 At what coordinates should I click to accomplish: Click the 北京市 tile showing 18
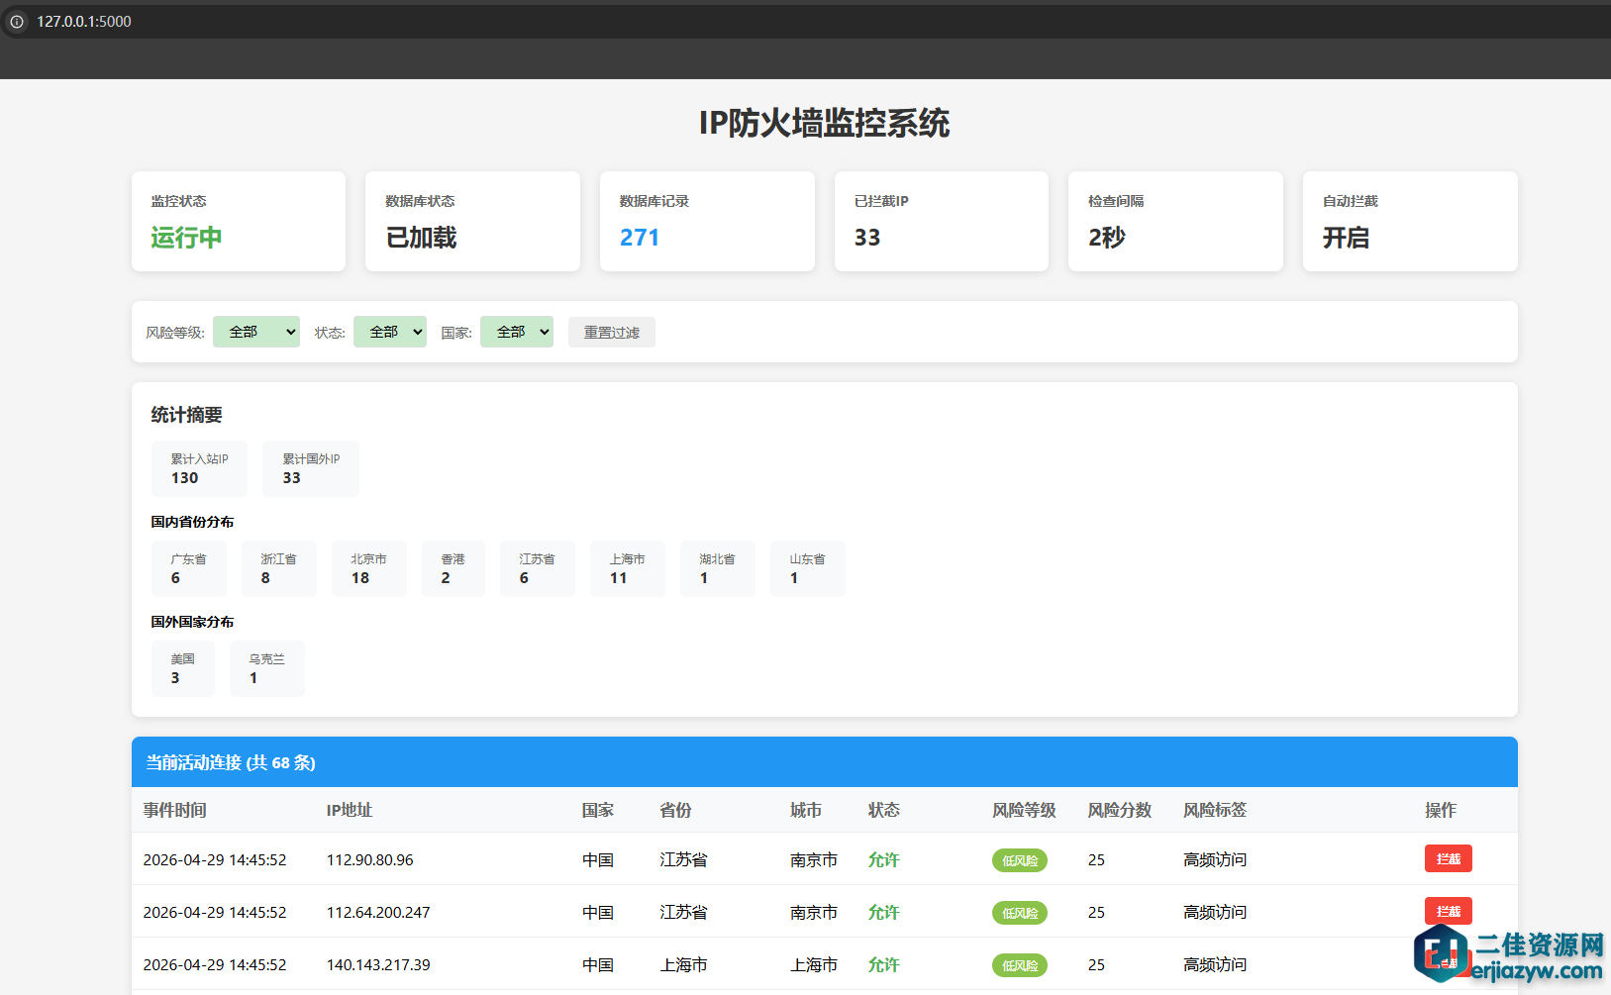[x=369, y=568]
